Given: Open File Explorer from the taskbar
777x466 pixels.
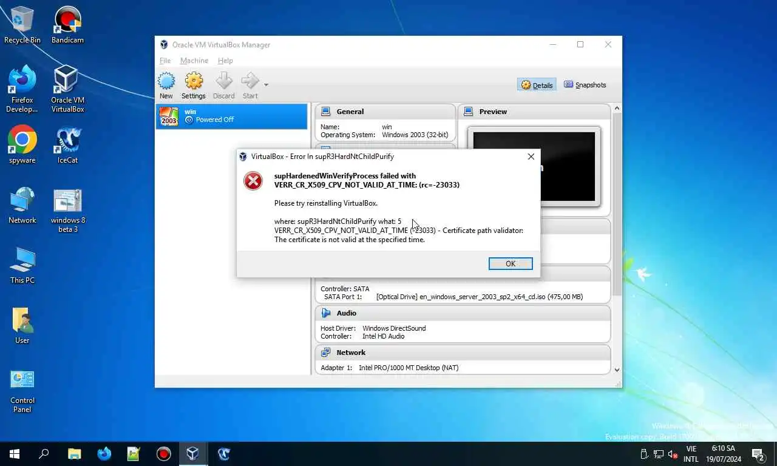Looking at the screenshot, I should click(x=74, y=454).
